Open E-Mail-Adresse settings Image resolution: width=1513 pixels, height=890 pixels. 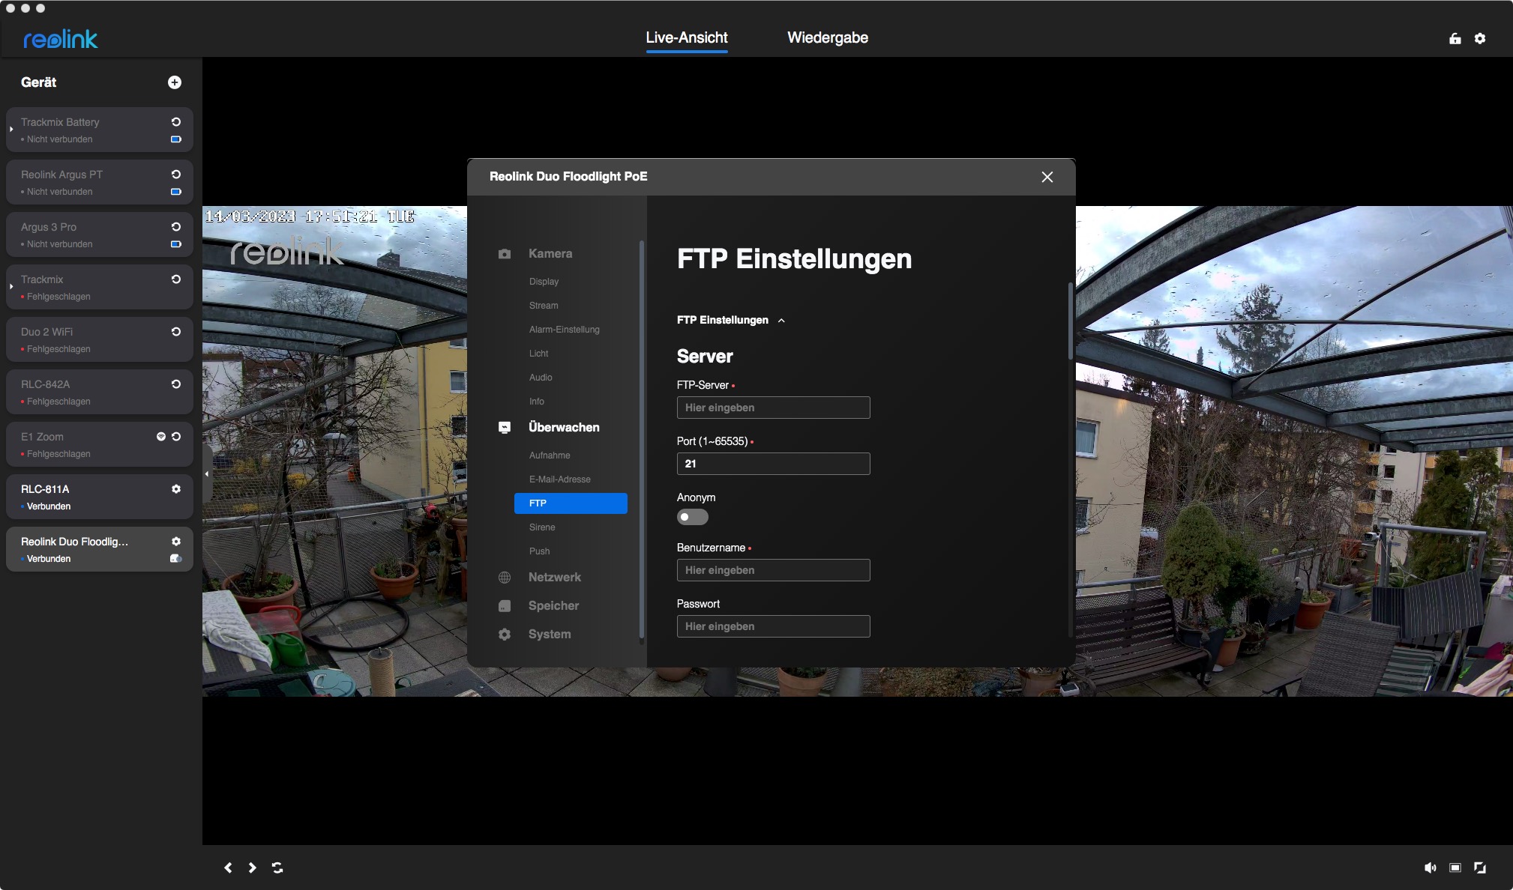pos(559,479)
